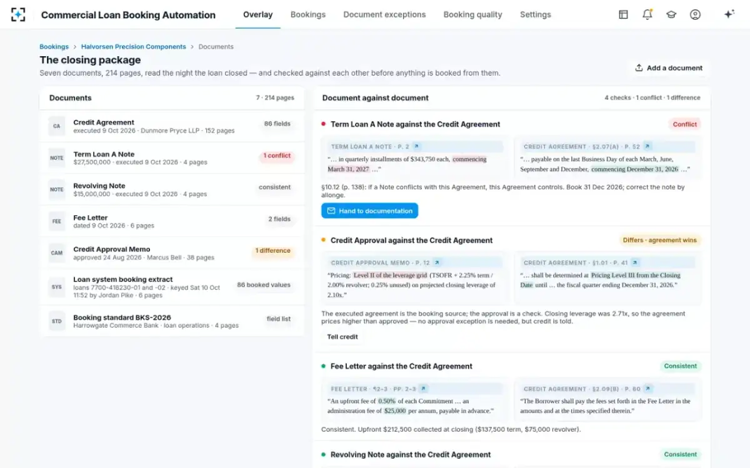Image resolution: width=750 pixels, height=468 pixels.
Task: Click Credit Approval against the Credit Agreement heading
Action: point(411,240)
